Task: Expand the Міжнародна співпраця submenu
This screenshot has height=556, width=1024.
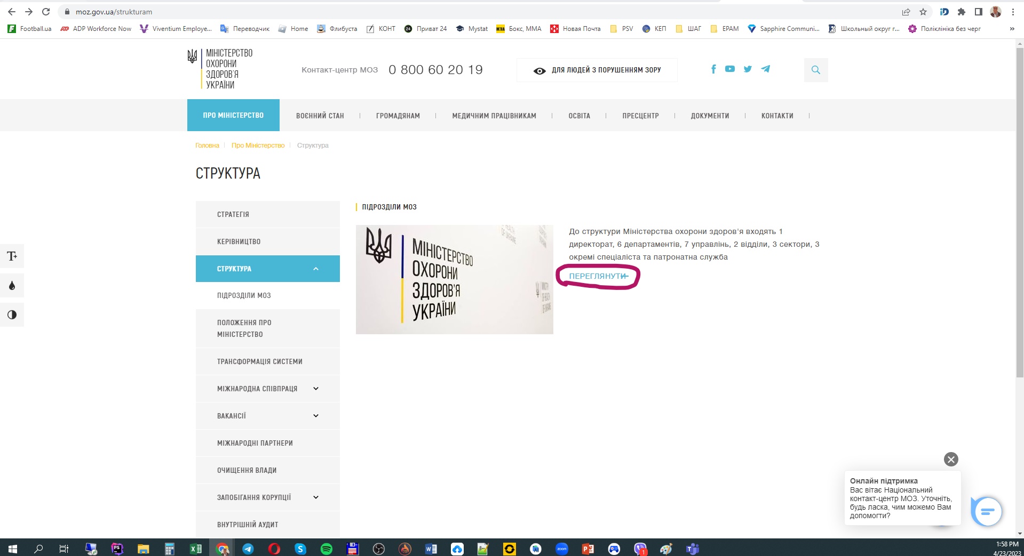Action: 316,389
